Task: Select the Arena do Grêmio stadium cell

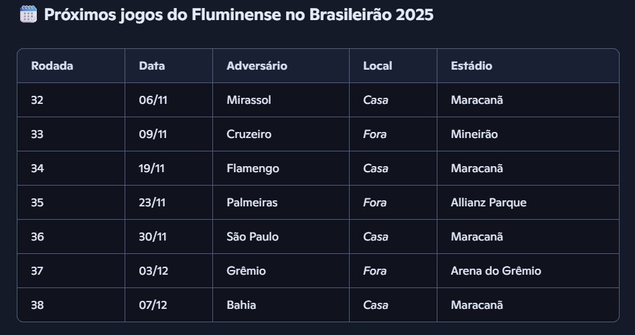Action: point(496,271)
